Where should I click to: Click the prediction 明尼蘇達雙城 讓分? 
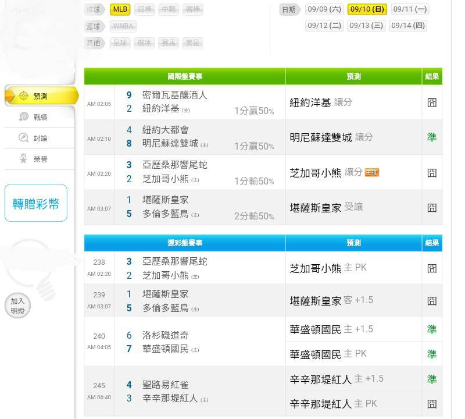tap(331, 137)
